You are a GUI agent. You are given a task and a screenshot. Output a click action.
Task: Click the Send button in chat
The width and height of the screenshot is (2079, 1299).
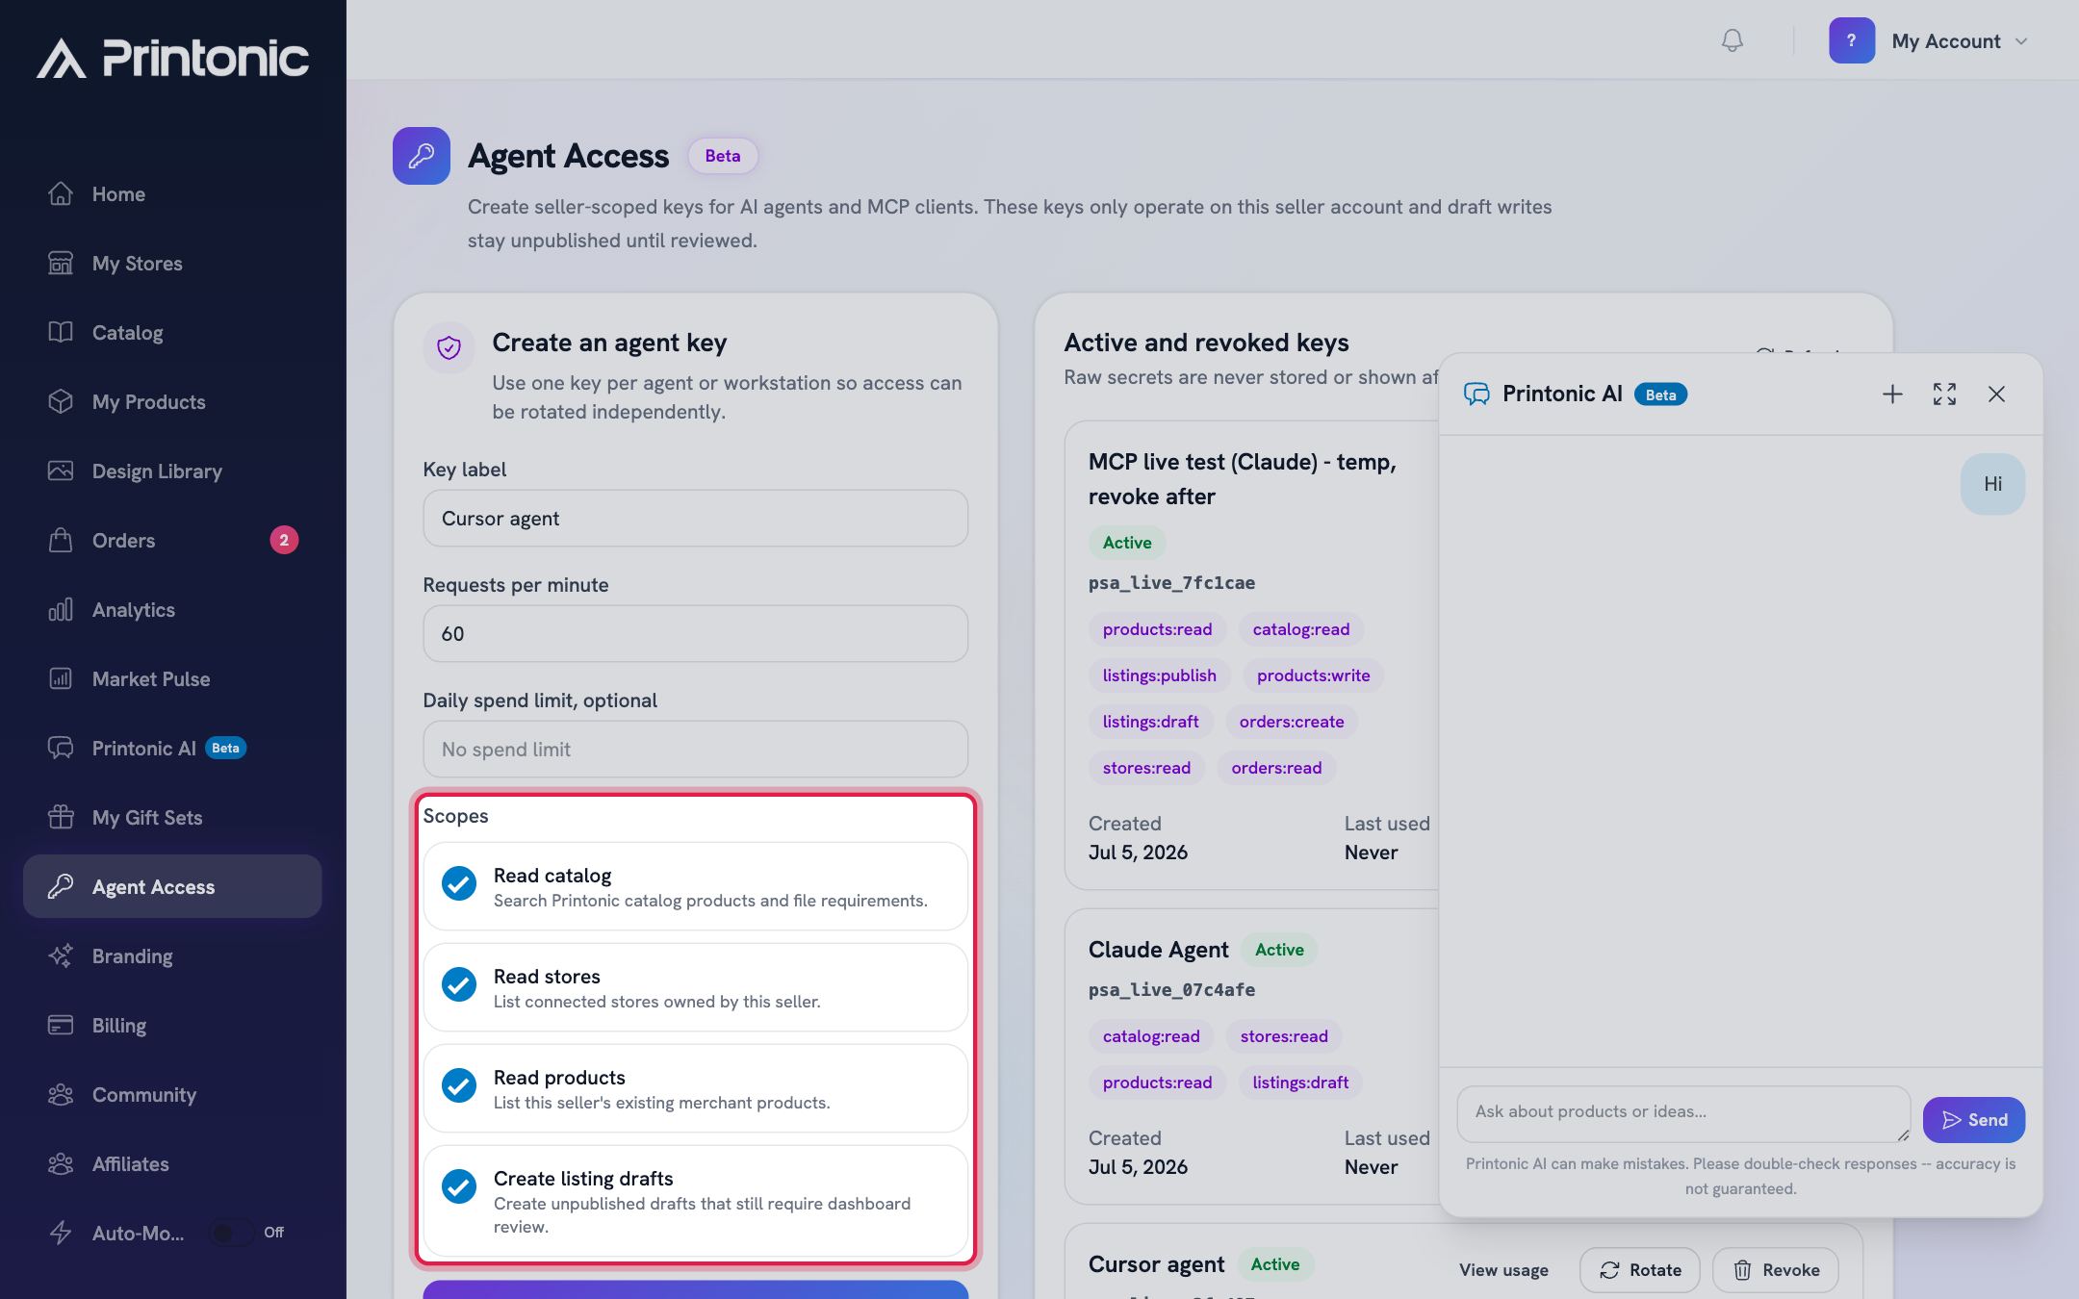(1973, 1120)
